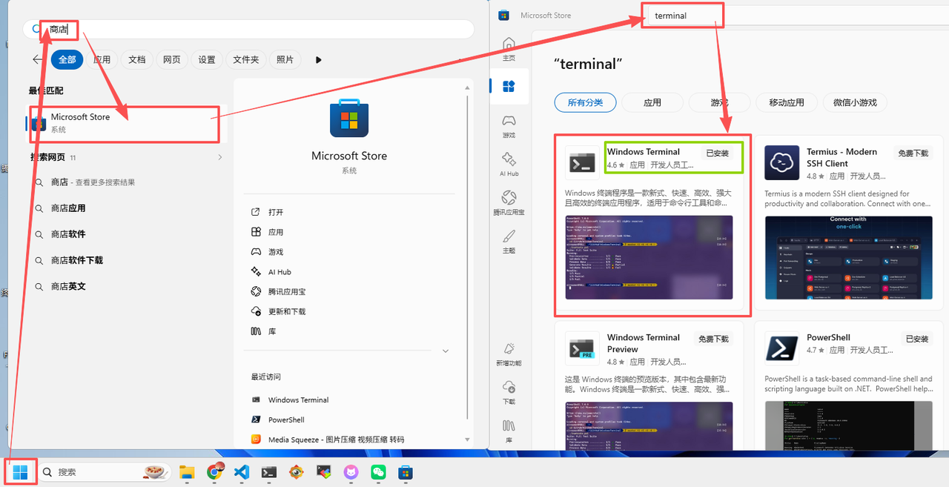Click the Windows Terminal app icon in results
The width and height of the screenshot is (949, 487).
(582, 162)
